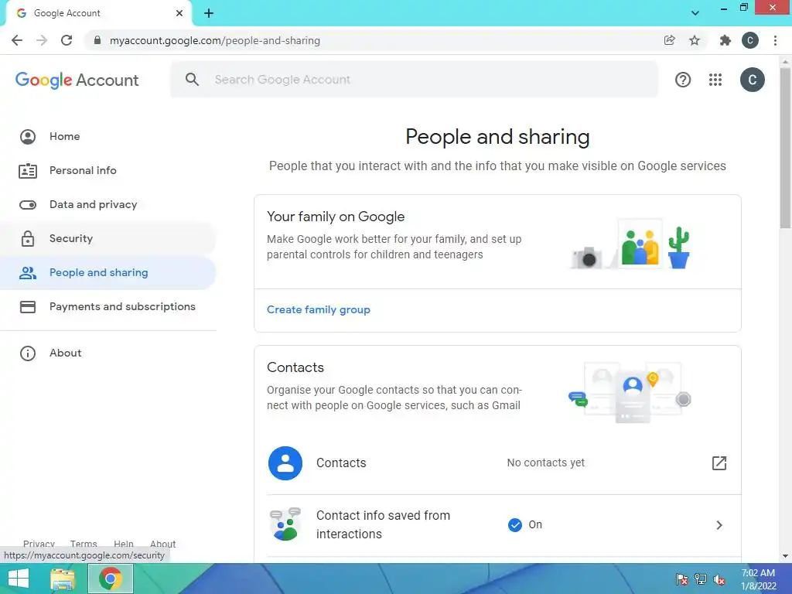Image resolution: width=792 pixels, height=594 pixels.
Task: Open the share page icon in address bar
Action: [x=669, y=40]
